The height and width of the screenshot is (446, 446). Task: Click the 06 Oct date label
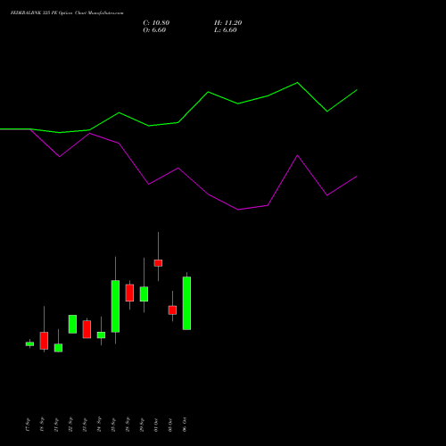point(185,425)
